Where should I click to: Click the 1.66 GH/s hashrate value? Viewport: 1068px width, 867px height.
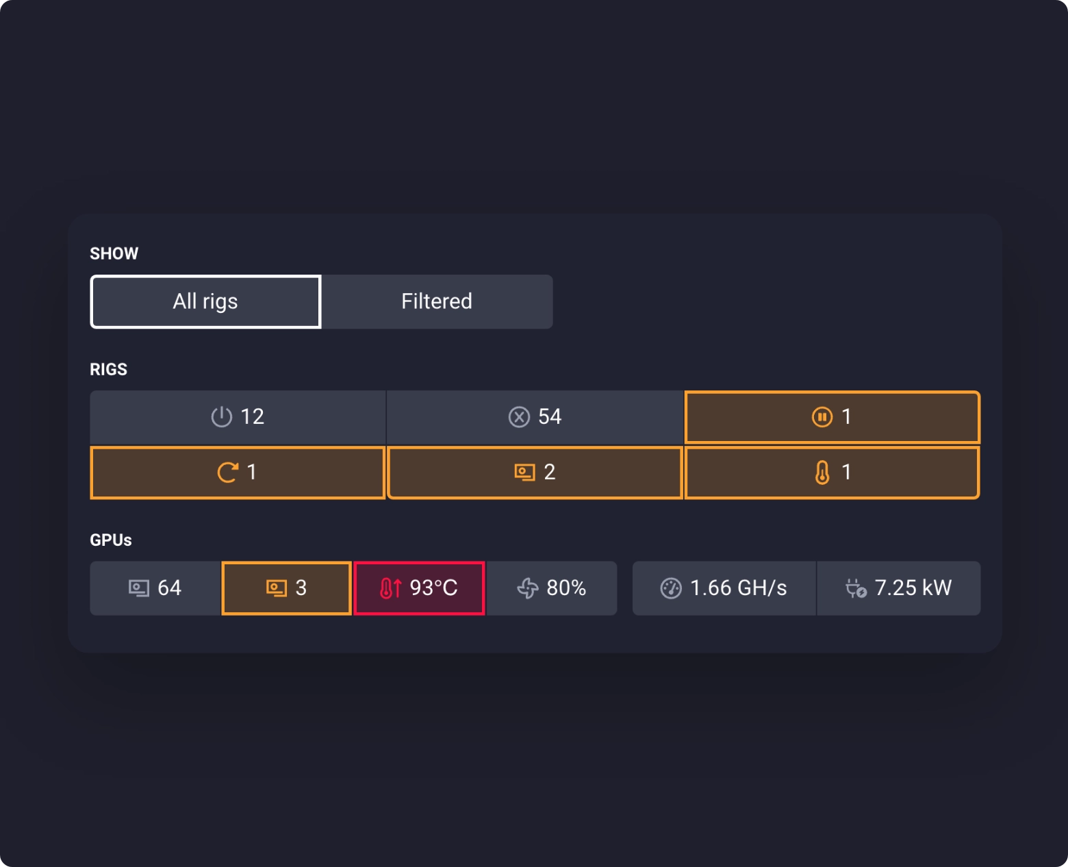738,588
